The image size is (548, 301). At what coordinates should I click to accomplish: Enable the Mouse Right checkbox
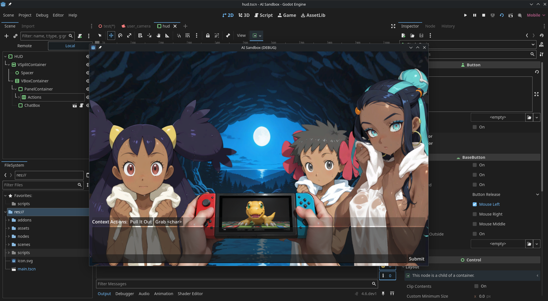[x=475, y=214]
